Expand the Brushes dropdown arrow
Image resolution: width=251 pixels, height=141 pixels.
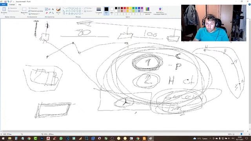click(58, 14)
